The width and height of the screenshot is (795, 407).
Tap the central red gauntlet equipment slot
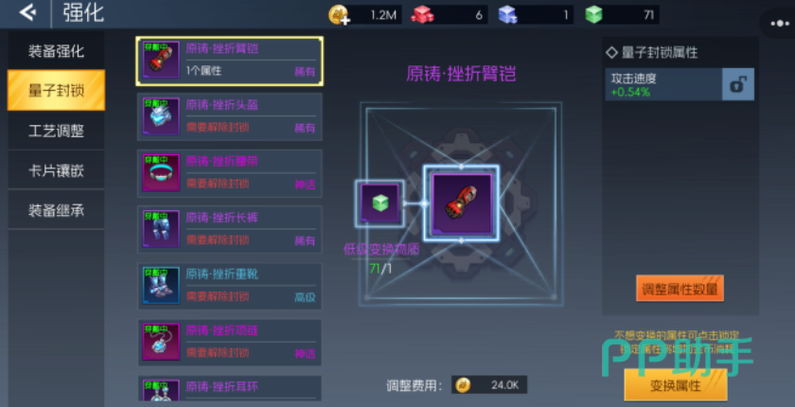(462, 203)
